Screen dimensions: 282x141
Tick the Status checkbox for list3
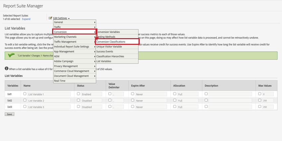tap(78, 106)
